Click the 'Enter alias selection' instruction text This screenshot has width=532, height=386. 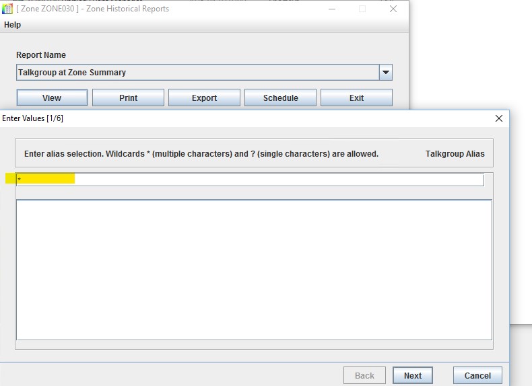(x=201, y=154)
